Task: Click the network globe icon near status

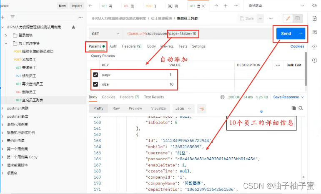Action: 222,97
